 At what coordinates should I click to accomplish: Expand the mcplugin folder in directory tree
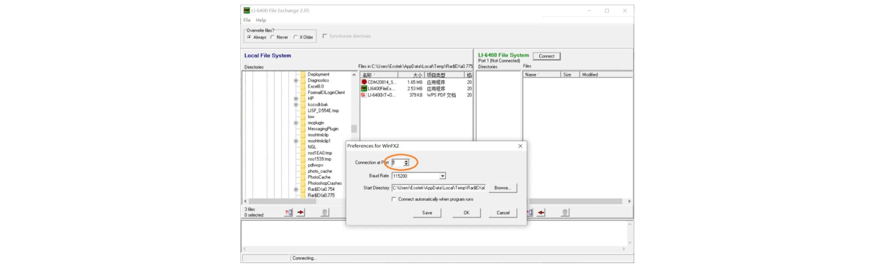(296, 123)
